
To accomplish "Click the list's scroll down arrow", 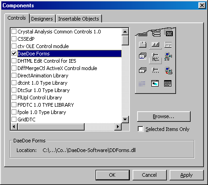I will pos(125,119).
